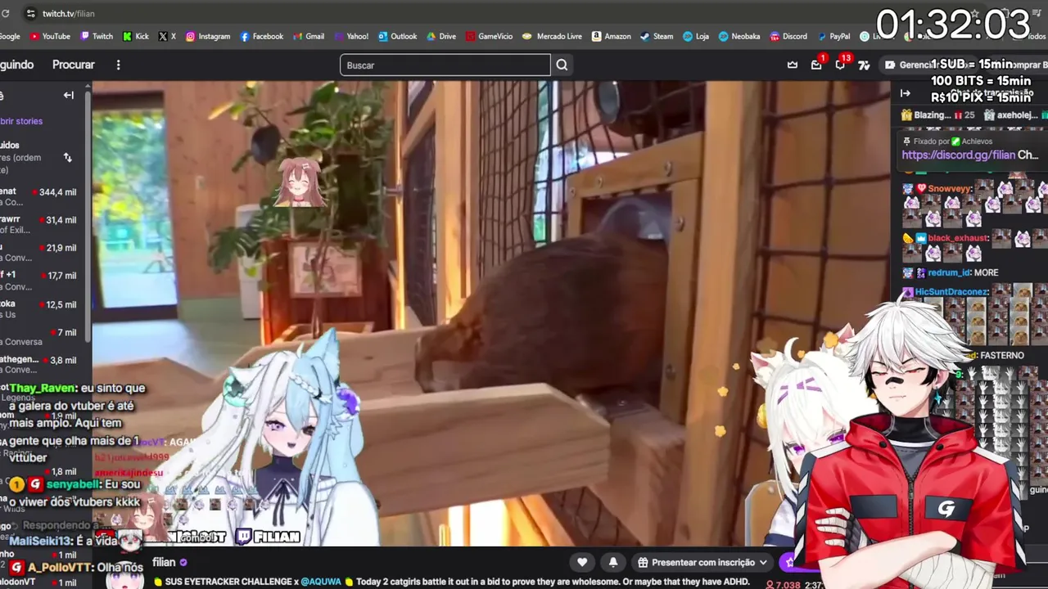
Task: Click the 7.038 viewer count
Action: [x=782, y=584]
